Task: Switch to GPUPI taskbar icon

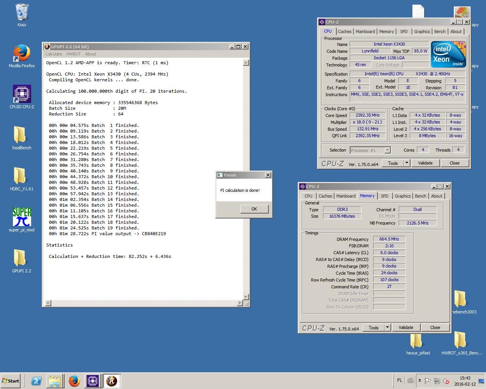Action: click(111, 381)
